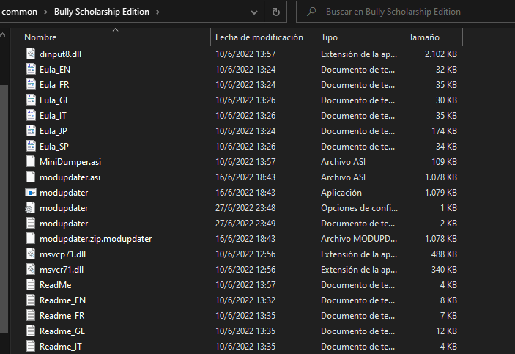Open the address bar history dropdown

[253, 12]
